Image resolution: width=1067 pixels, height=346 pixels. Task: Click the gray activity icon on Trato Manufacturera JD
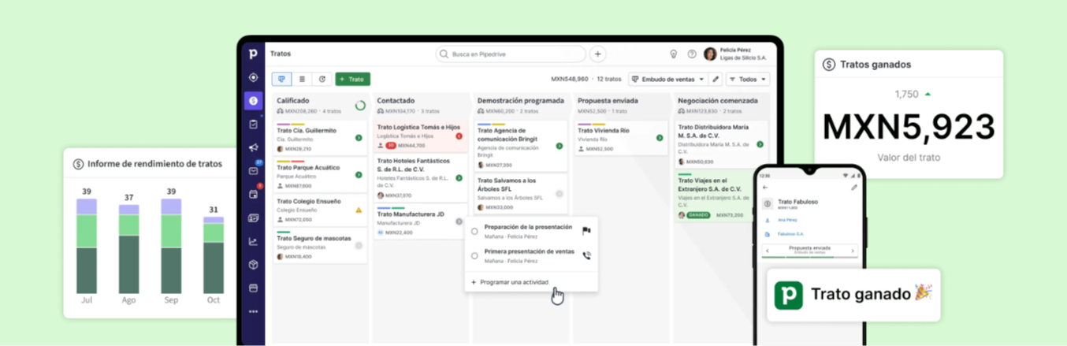coord(459,221)
